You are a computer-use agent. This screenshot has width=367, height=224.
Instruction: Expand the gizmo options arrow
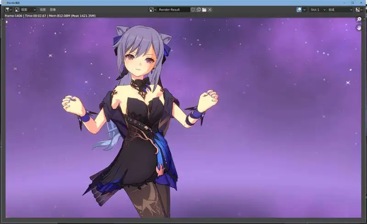click(x=304, y=10)
